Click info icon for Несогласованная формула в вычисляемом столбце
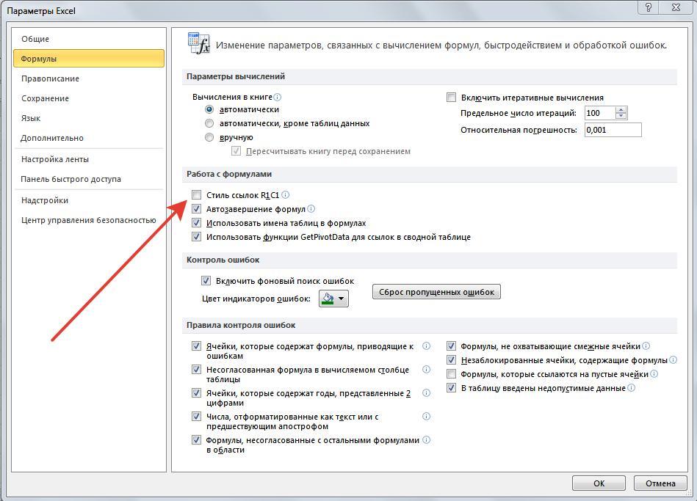This screenshot has width=697, height=501. click(x=426, y=370)
